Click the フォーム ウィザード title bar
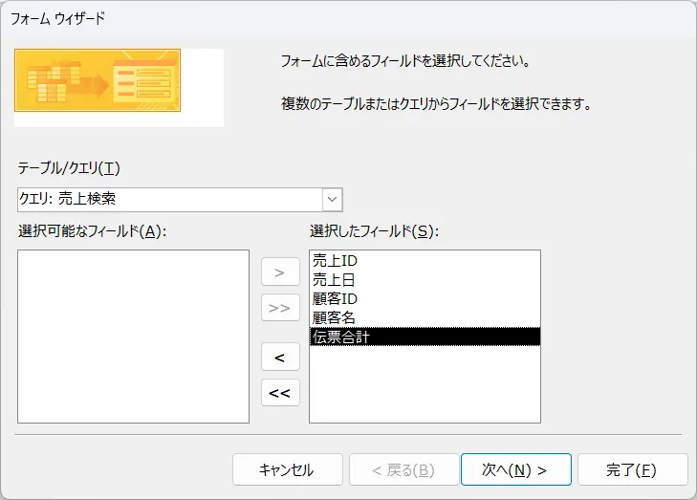The width and height of the screenshot is (697, 500). 348,17
